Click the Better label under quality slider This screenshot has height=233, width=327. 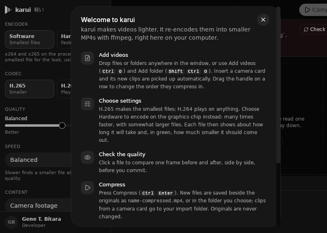click(x=12, y=132)
